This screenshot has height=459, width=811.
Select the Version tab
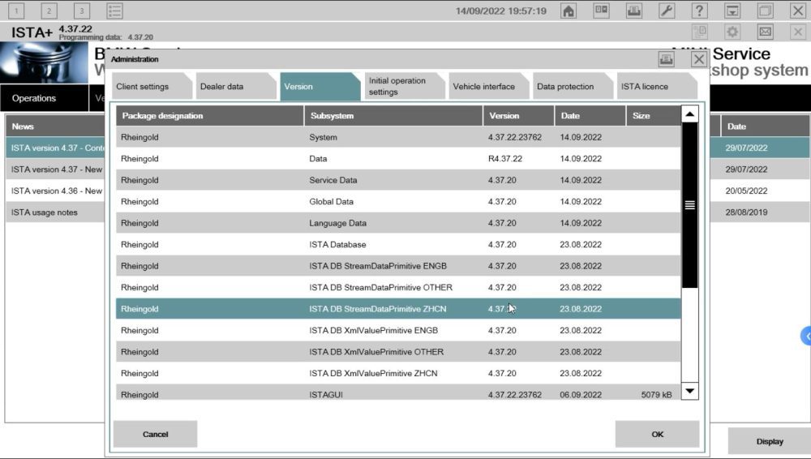tap(320, 87)
